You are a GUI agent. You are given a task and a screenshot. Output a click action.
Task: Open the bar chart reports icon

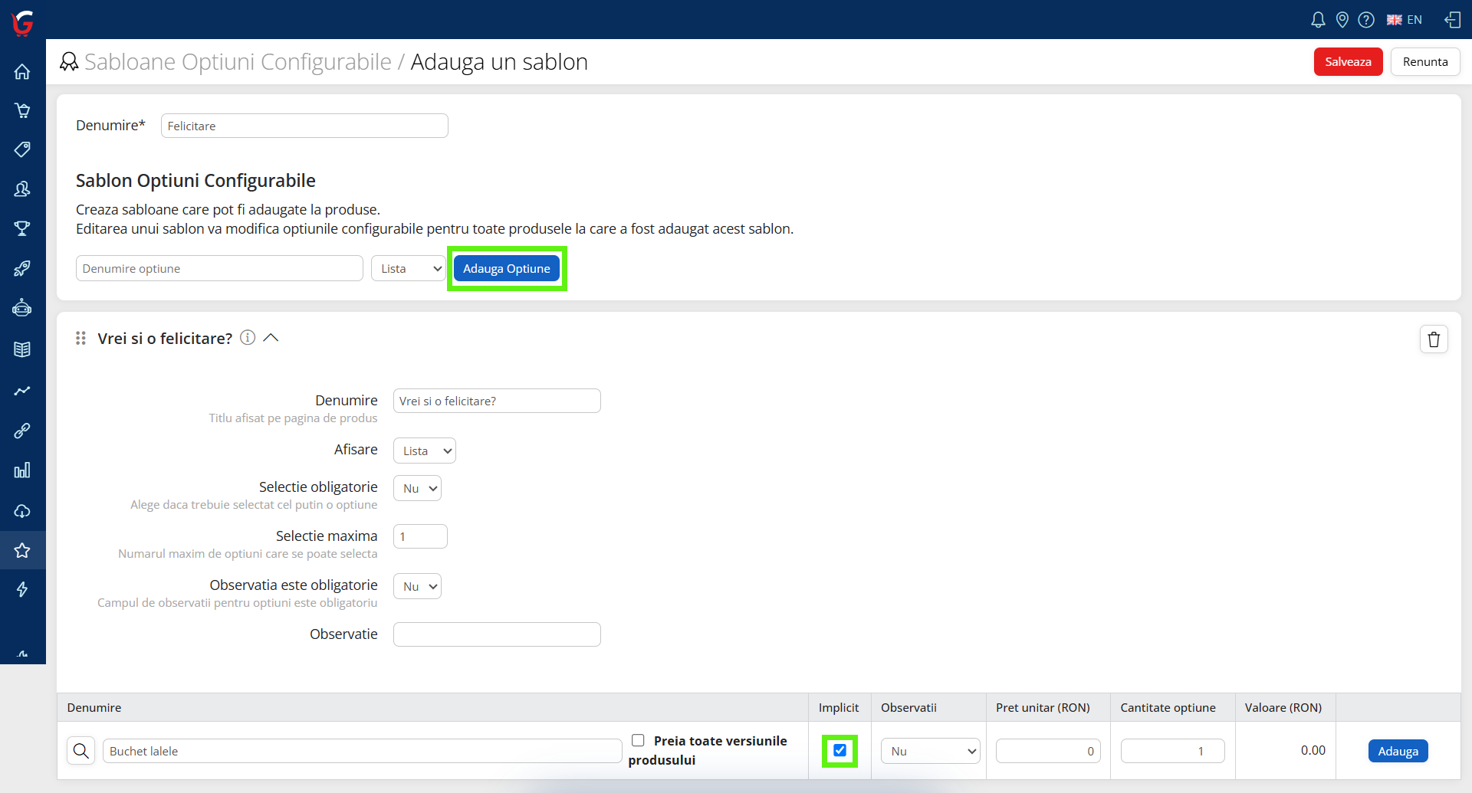tap(22, 470)
